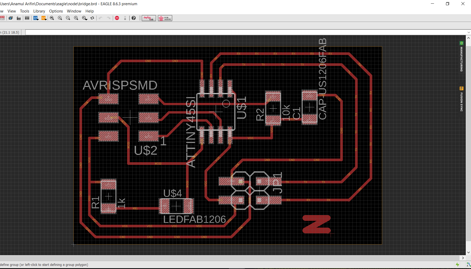This screenshot has width=471, height=269.
Task: Click the orange Fusion Sync icon
Action: 461,89
